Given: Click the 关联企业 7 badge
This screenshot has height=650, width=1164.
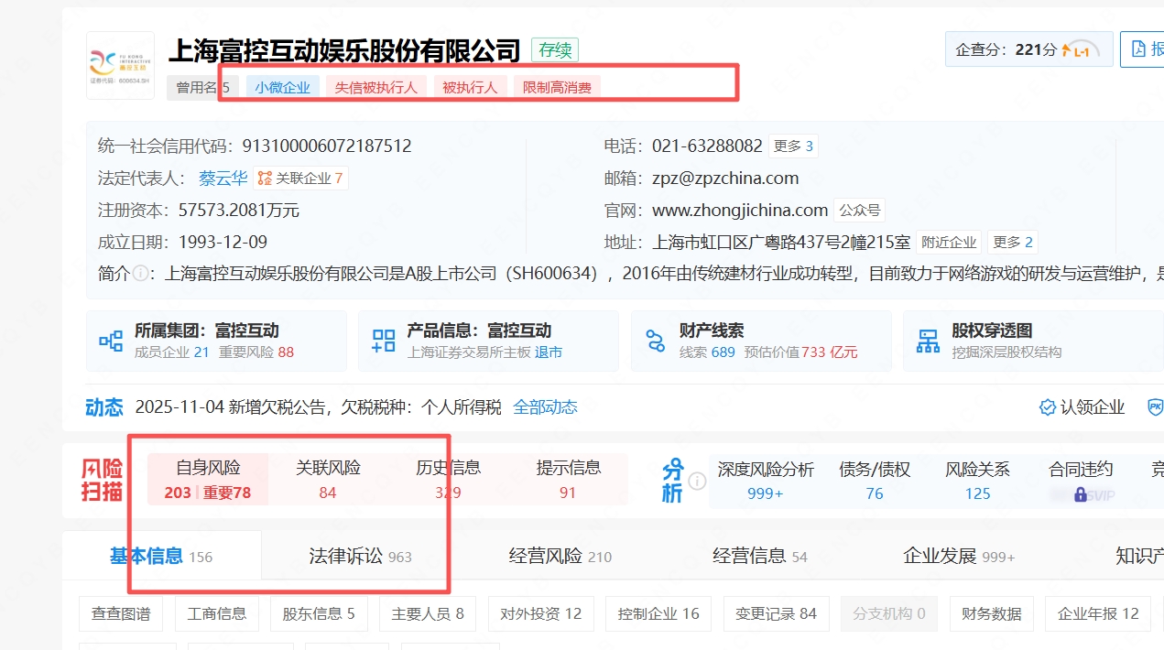Looking at the screenshot, I should coord(300,179).
